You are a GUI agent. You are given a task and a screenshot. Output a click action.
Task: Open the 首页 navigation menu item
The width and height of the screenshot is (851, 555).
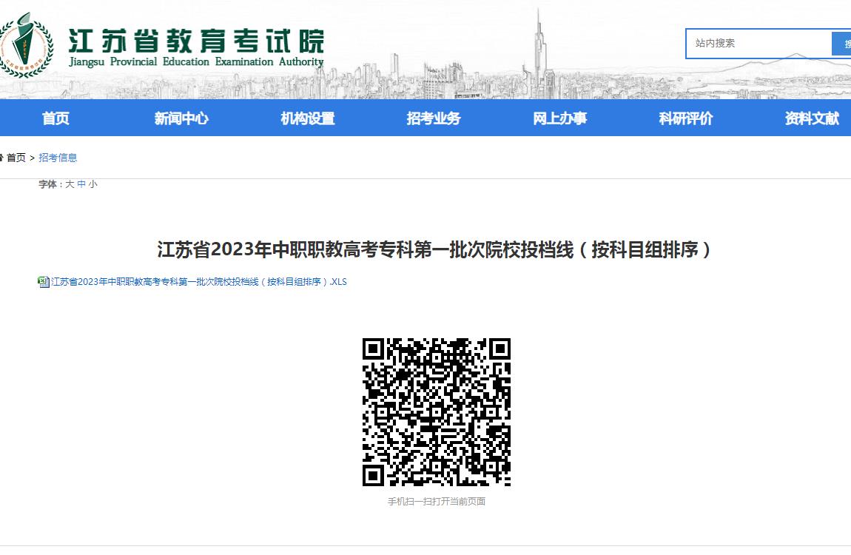[55, 118]
